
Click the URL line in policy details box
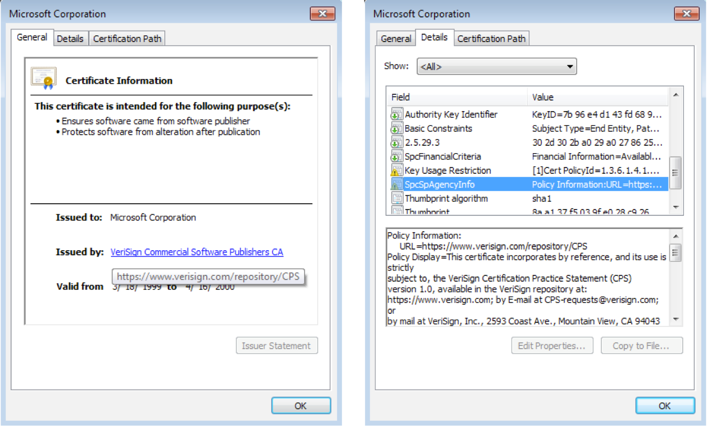pyautogui.click(x=493, y=246)
